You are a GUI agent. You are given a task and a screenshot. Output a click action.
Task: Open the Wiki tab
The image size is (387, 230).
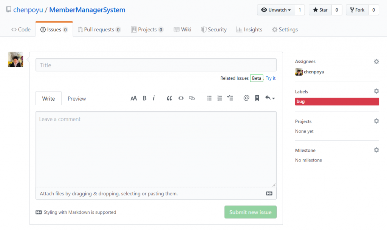[183, 30]
